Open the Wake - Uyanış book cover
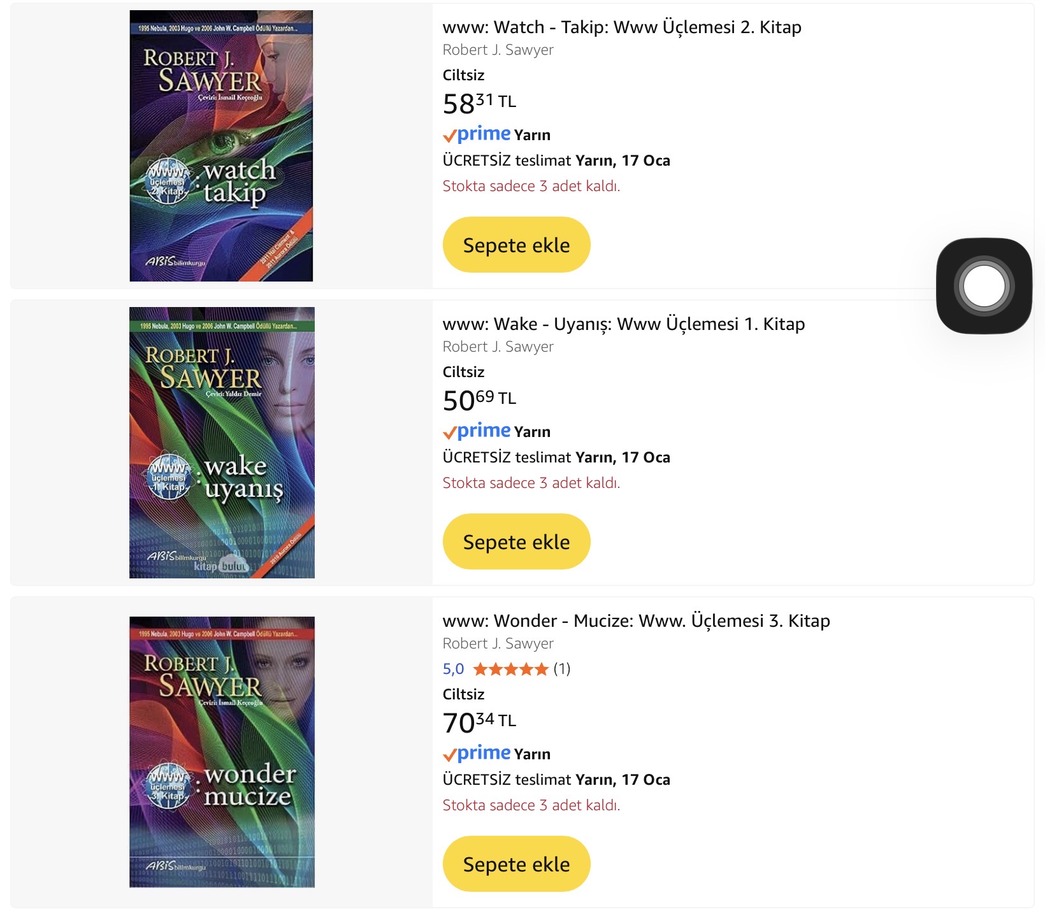This screenshot has height=909, width=1045. coord(221,443)
